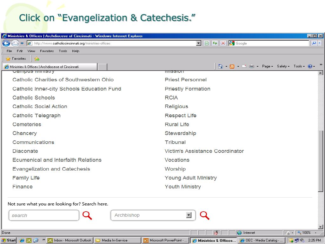Open the Safety dropdown menu
Image resolution: width=325 pixels, height=244 pixels.
tap(283, 66)
